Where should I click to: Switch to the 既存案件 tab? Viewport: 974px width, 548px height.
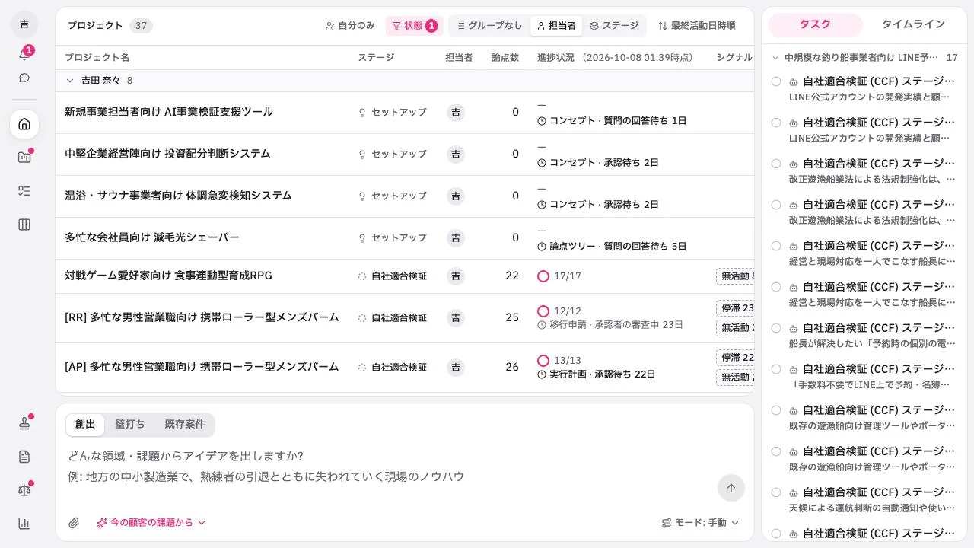coord(185,425)
